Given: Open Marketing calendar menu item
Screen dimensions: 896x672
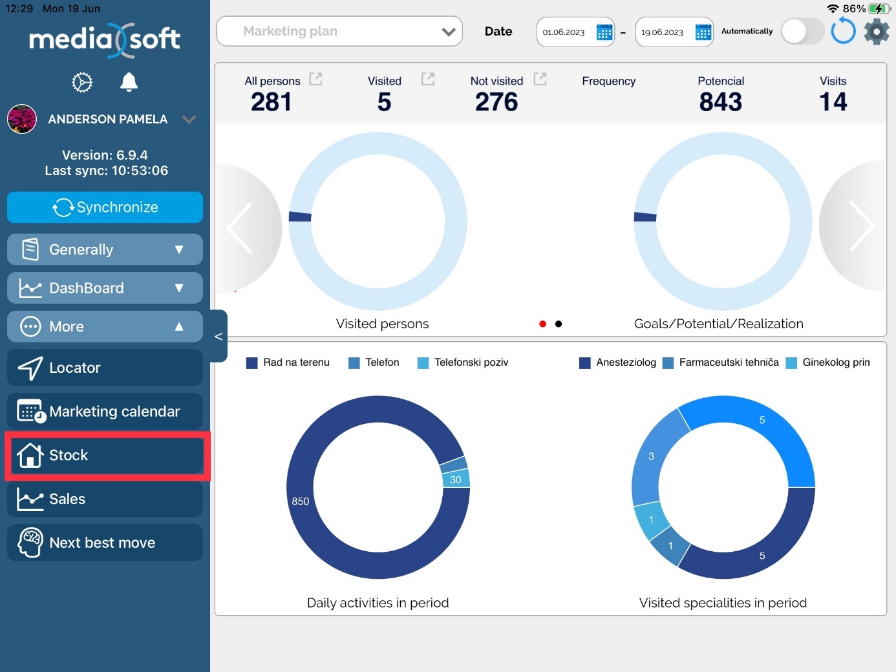Looking at the screenshot, I should pyautogui.click(x=105, y=412).
